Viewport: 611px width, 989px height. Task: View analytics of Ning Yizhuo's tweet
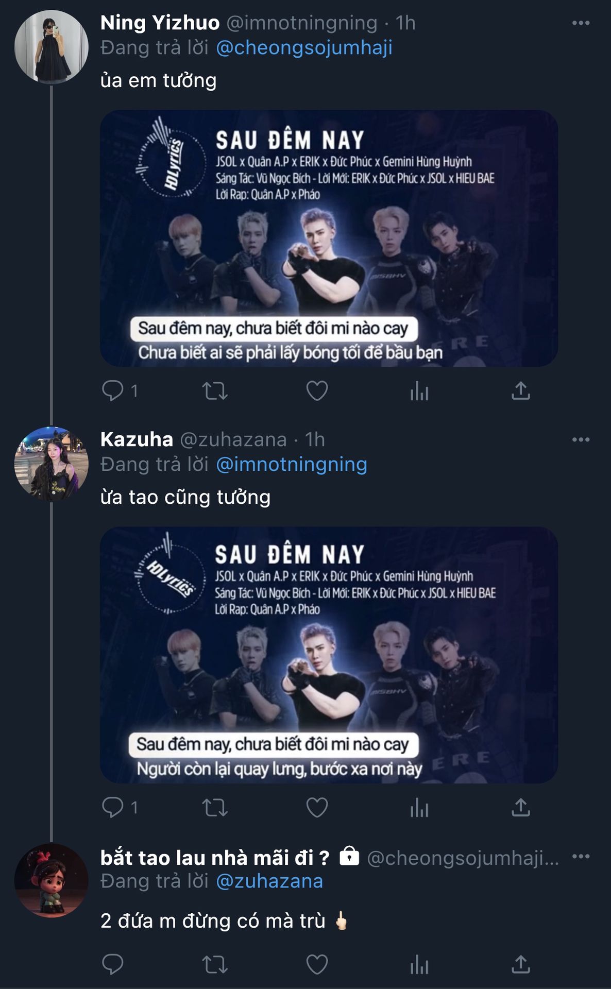coord(419,391)
